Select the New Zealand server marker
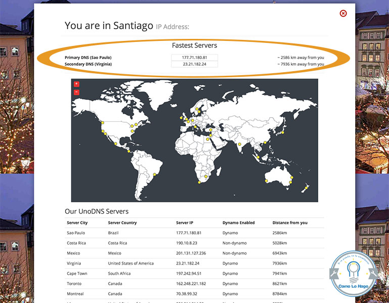 (x=306, y=188)
